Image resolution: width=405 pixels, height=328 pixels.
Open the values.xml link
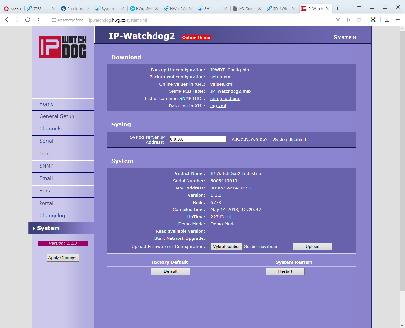point(222,84)
